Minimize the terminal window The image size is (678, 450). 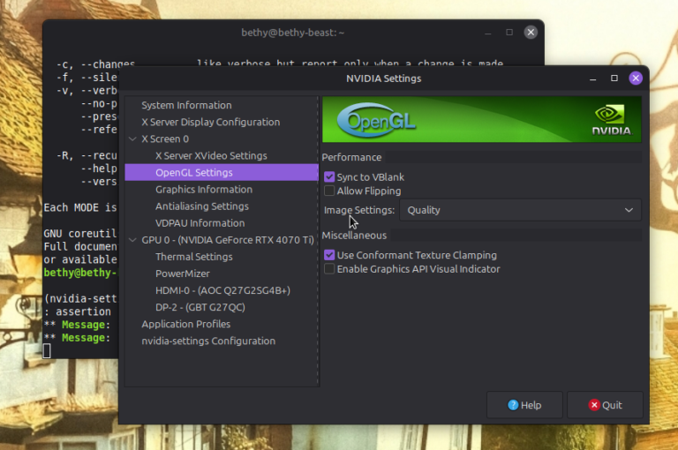click(488, 33)
